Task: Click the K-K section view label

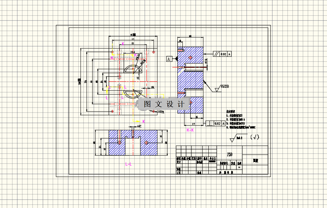Action: [190, 130]
